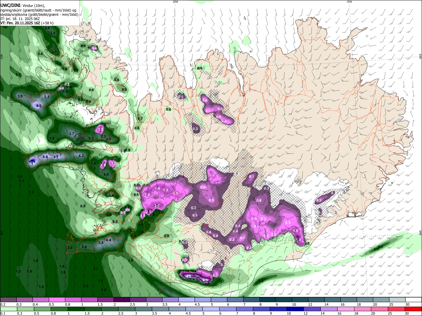Click the darkest purple 2–2.5 snow legend swatch

point(121,300)
